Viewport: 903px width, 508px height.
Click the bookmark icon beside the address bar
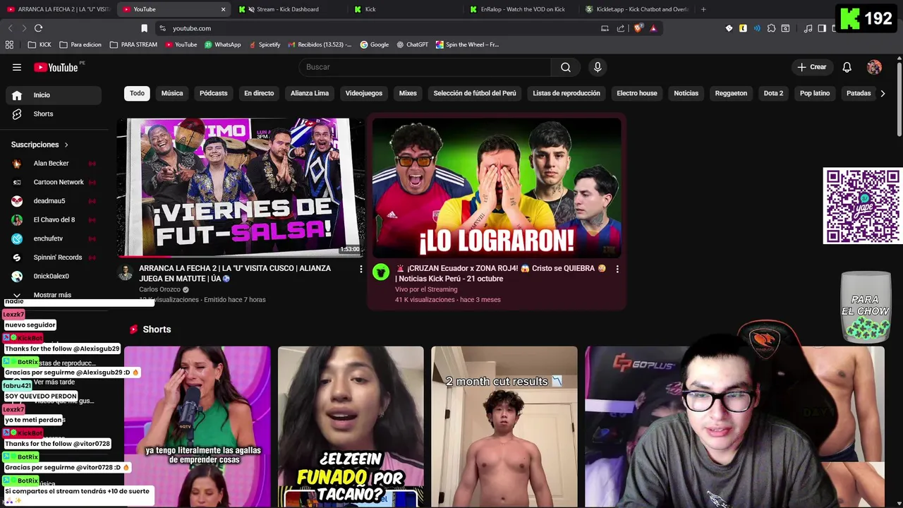coord(144,28)
